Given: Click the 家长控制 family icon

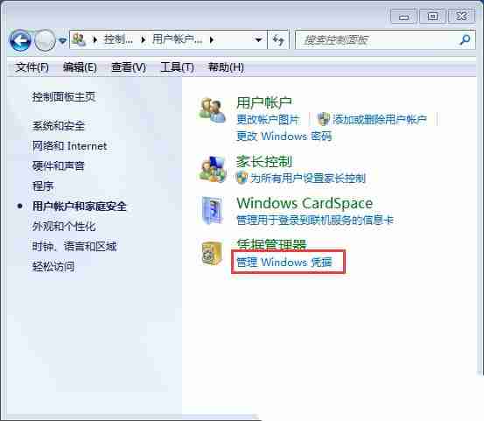Looking at the screenshot, I should point(212,169).
